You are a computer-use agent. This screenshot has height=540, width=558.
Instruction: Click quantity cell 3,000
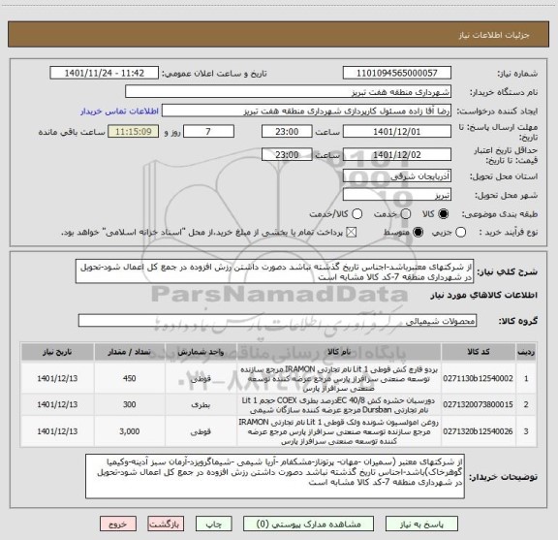coord(130,431)
